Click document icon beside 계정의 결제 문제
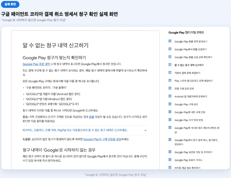231x178 pixels. [170, 73]
